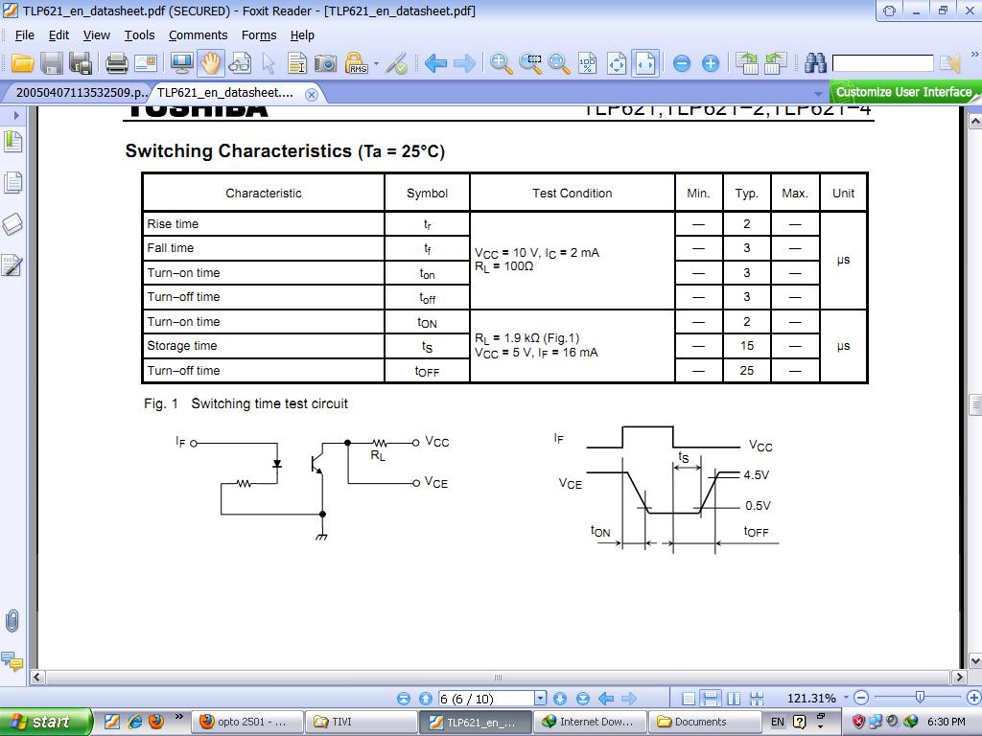Viewport: 982px width, 736px height.
Task: Click status bar zoom out minus
Action: (861, 698)
